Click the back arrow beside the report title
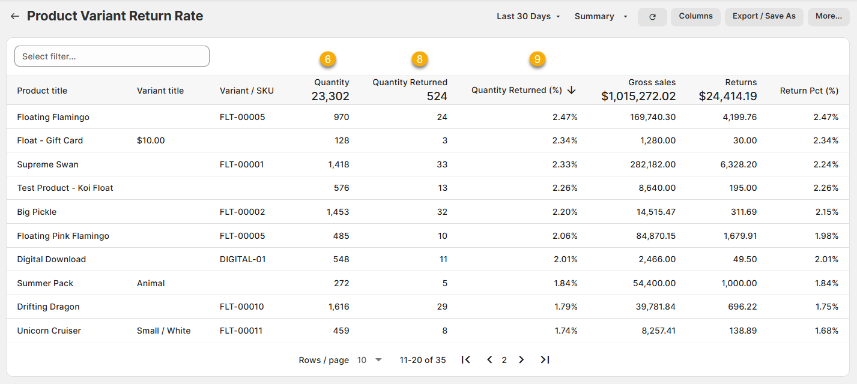This screenshot has width=857, height=384. tap(15, 17)
